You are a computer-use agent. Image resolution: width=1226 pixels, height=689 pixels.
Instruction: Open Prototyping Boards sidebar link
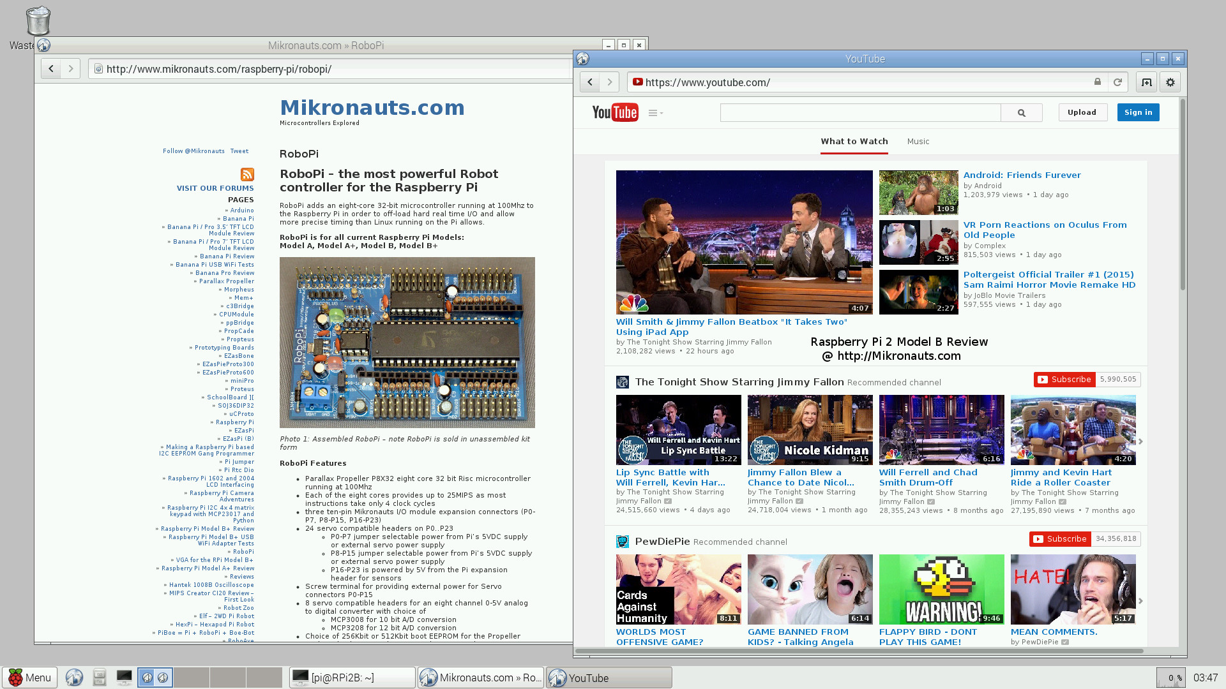(224, 348)
